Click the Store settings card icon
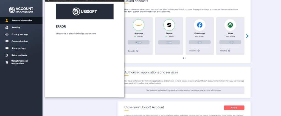This screenshot has height=116, width=281. pos(7,48)
